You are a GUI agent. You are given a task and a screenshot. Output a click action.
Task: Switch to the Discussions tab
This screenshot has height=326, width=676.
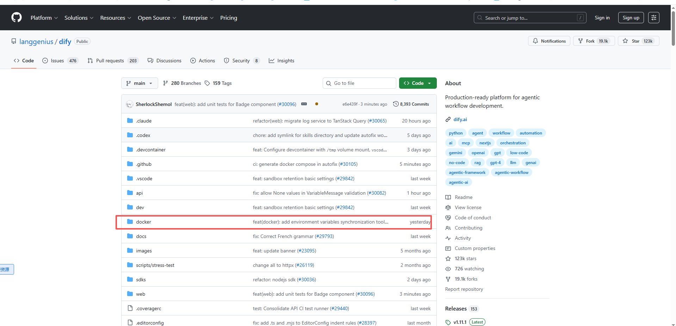(x=165, y=61)
